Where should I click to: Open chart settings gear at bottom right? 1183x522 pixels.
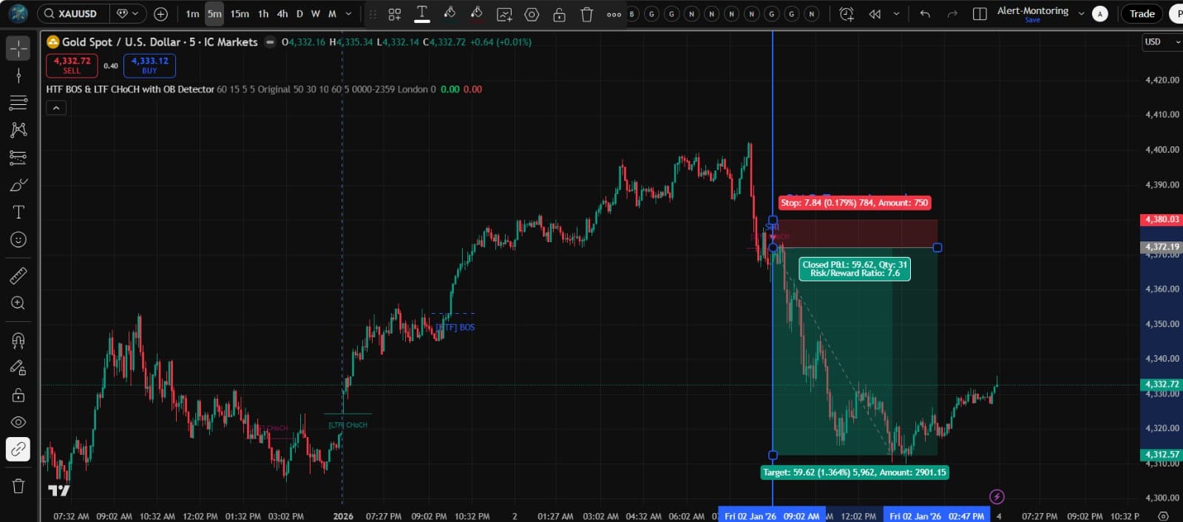pyautogui.click(x=1163, y=516)
